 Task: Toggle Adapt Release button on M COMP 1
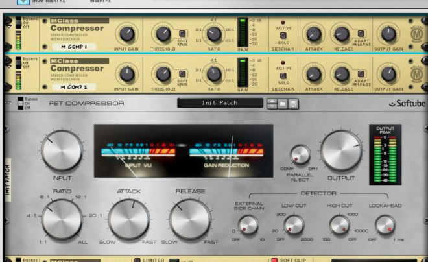(x=361, y=34)
